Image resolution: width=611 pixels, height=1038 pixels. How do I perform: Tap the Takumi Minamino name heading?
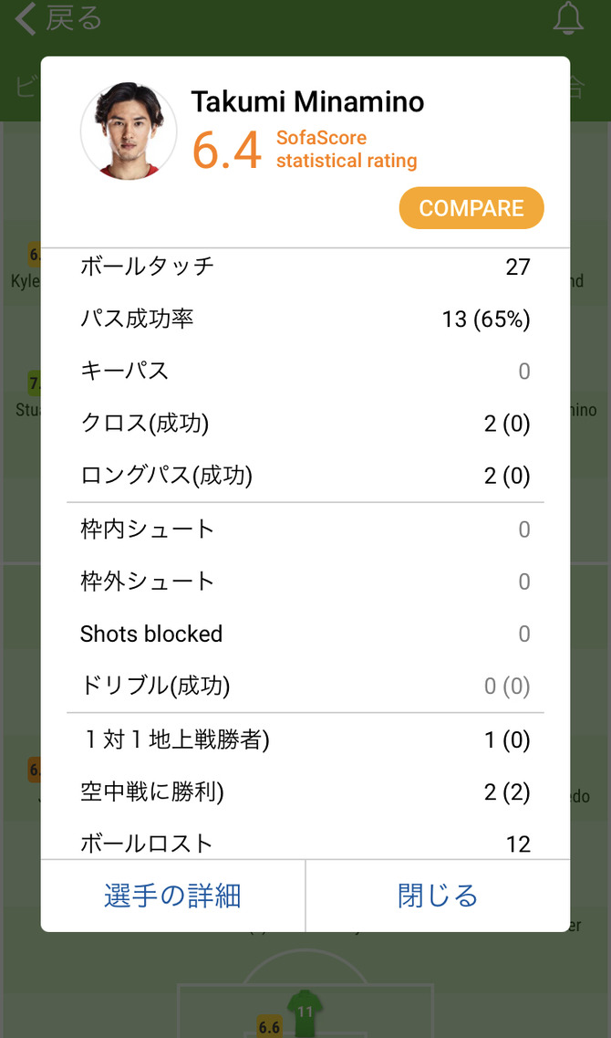[307, 102]
